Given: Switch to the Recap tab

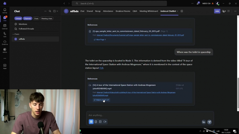Looking at the screenshot, I should coord(98,11).
